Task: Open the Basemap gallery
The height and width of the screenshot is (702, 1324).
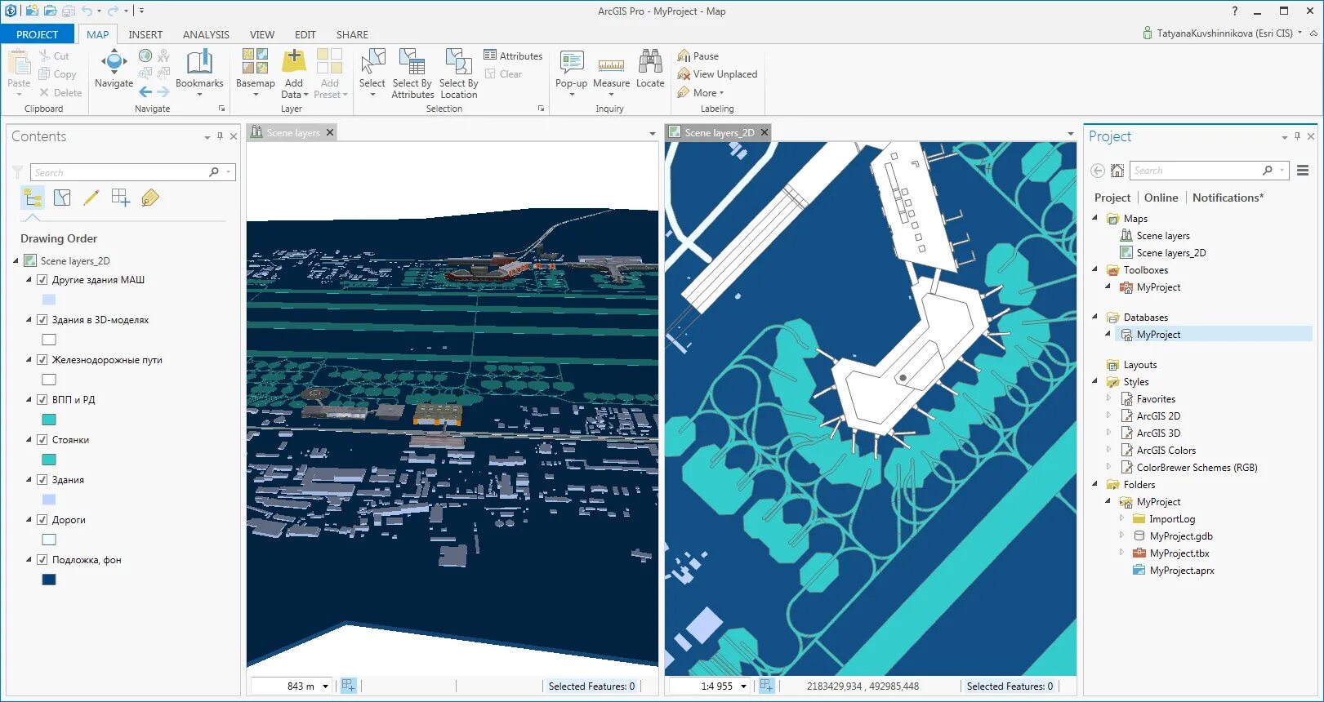Action: point(255,72)
